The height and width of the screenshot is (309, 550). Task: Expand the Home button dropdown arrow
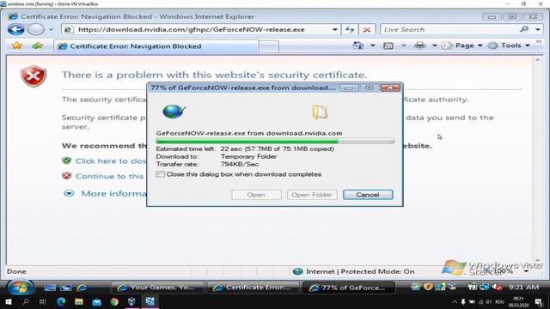372,45
